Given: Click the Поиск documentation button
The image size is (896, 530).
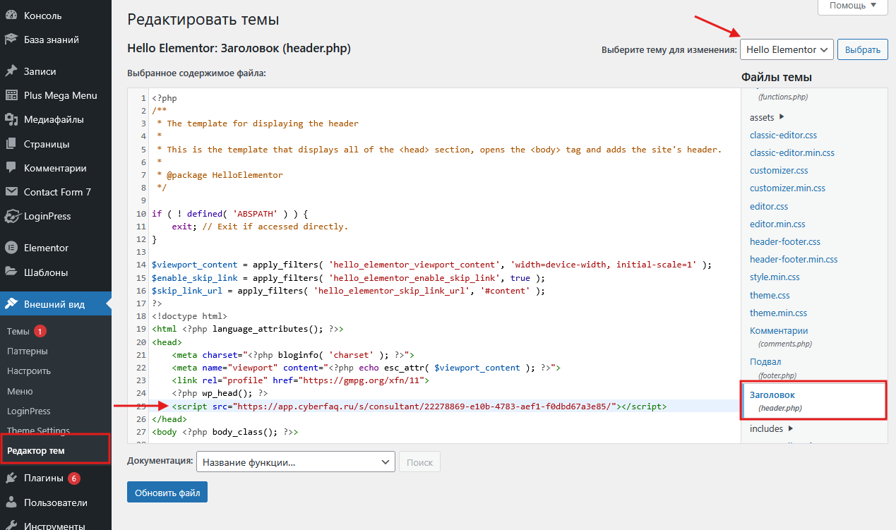Looking at the screenshot, I should tap(420, 462).
